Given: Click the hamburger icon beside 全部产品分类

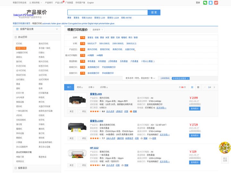Looking at the screenshot, I should pyautogui.click(x=17, y=29).
